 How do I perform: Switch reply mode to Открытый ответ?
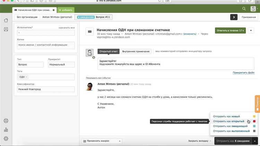click(x=109, y=51)
